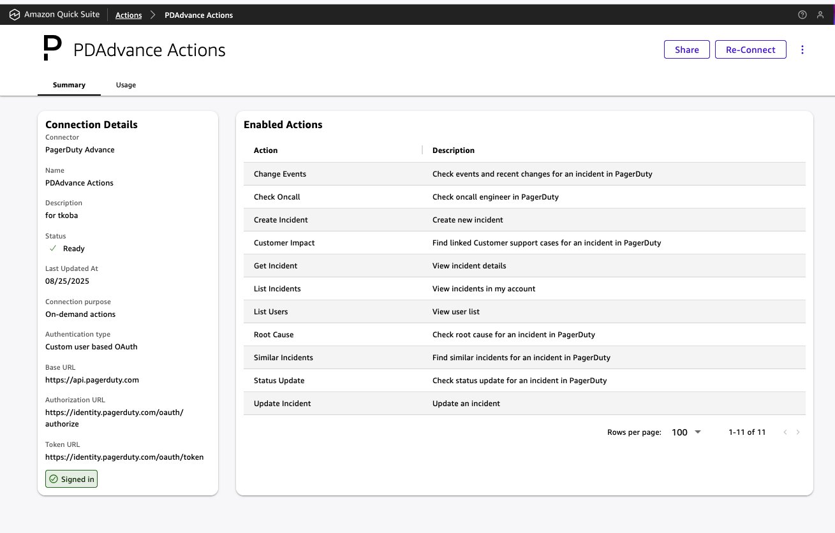
Task: Open the help question mark icon
Action: tap(802, 15)
